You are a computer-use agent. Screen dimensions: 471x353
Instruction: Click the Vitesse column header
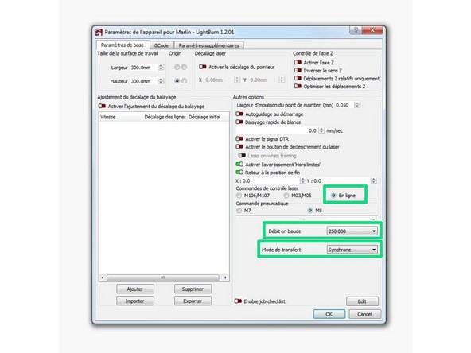(122, 117)
